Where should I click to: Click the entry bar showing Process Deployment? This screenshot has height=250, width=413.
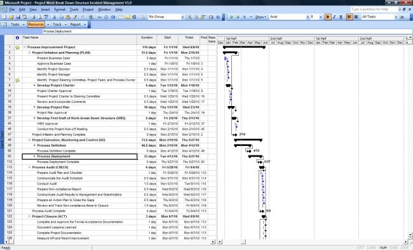(227, 31)
